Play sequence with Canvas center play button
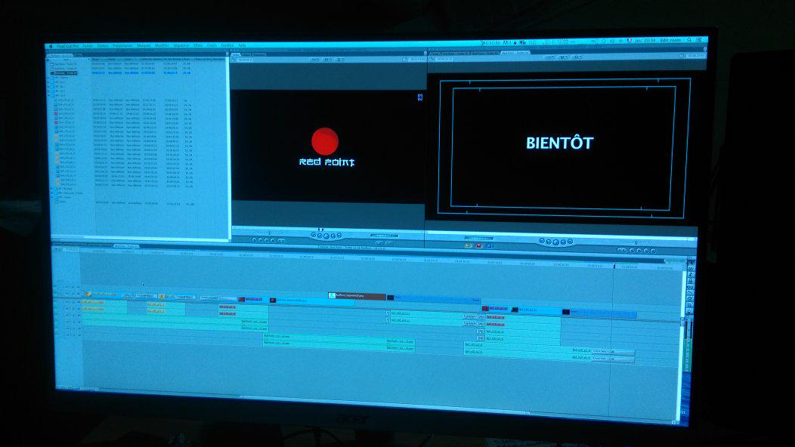This screenshot has width=795, height=447. click(x=555, y=242)
